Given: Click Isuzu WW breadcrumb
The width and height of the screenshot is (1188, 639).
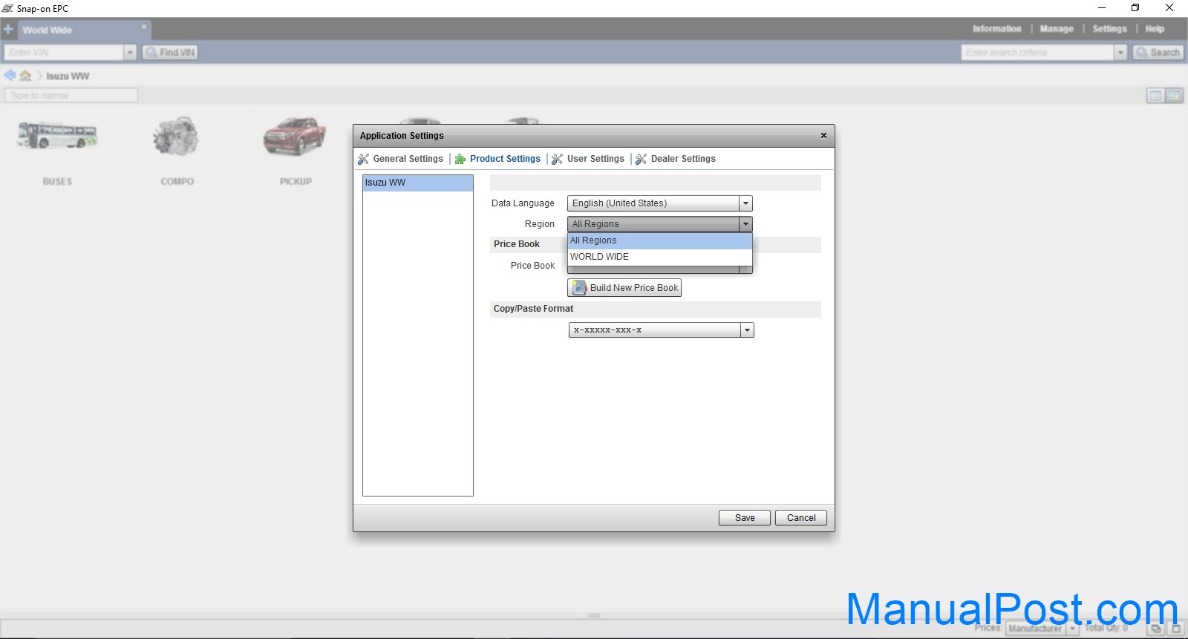Looking at the screenshot, I should (68, 76).
